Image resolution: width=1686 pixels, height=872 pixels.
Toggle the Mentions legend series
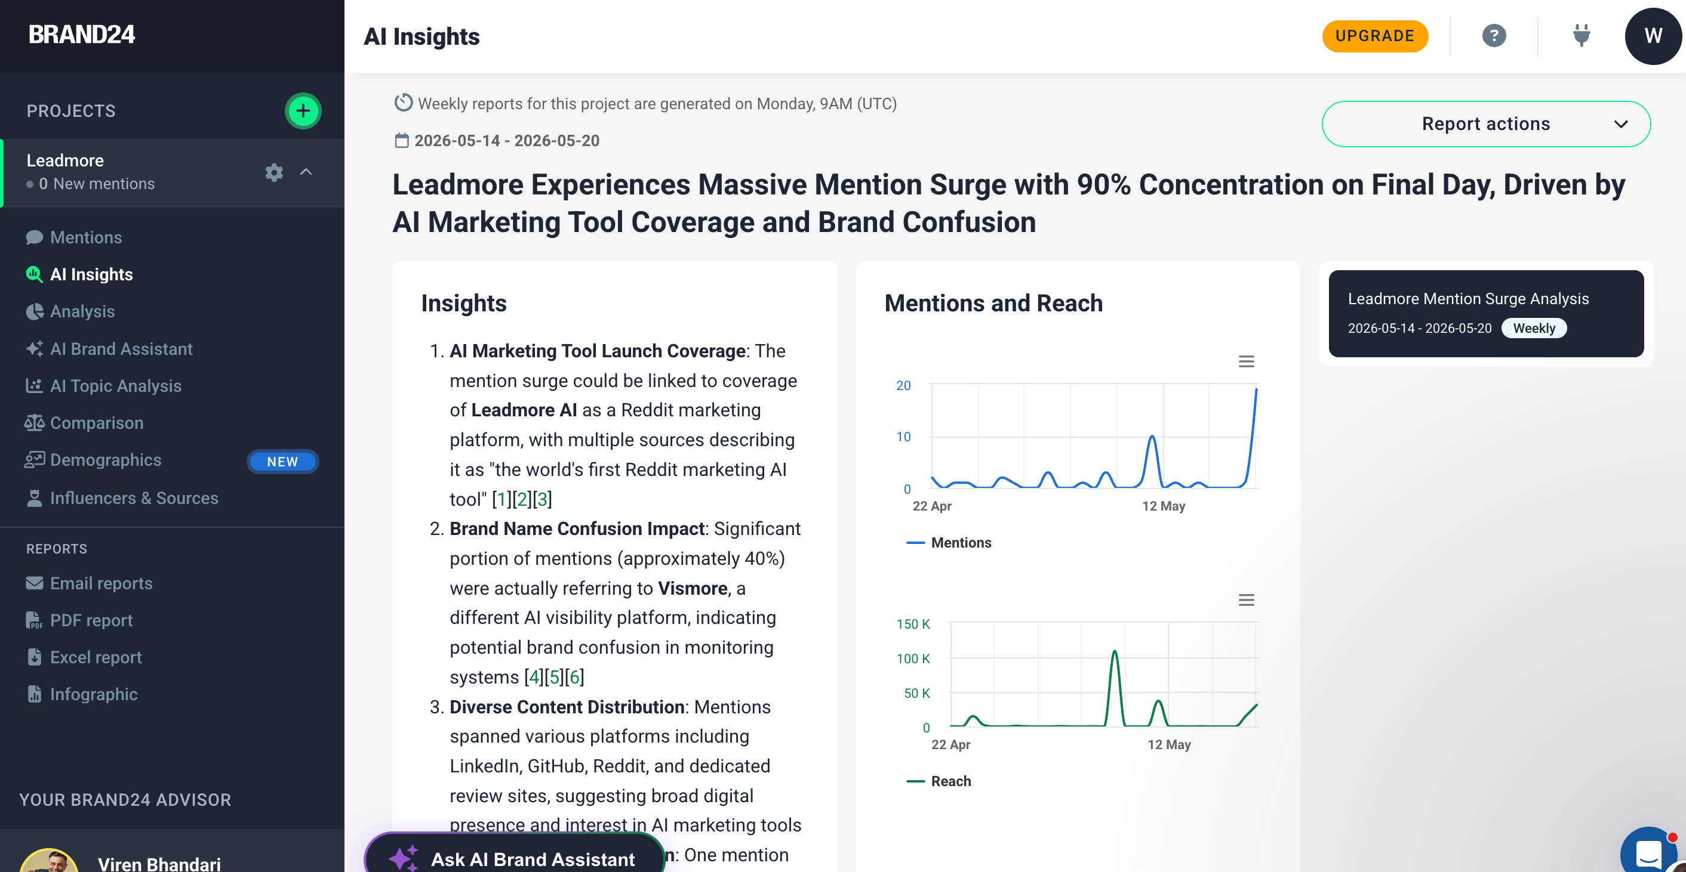[948, 543]
